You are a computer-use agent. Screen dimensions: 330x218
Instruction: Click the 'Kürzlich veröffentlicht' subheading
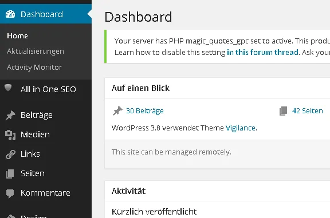(154, 212)
